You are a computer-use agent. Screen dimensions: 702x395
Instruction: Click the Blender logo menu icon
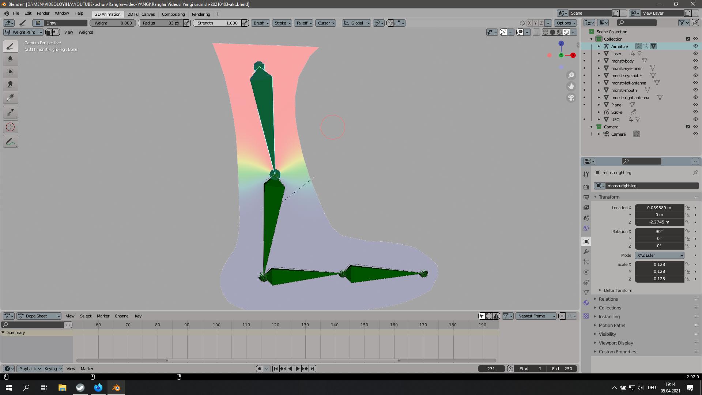click(6, 13)
